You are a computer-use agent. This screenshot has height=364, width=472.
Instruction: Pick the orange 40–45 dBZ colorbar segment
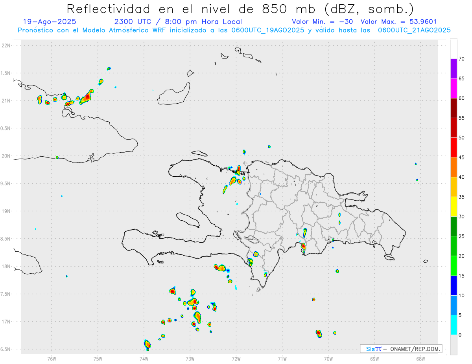point(454,167)
